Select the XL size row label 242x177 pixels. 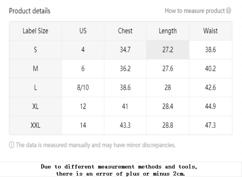35,107
